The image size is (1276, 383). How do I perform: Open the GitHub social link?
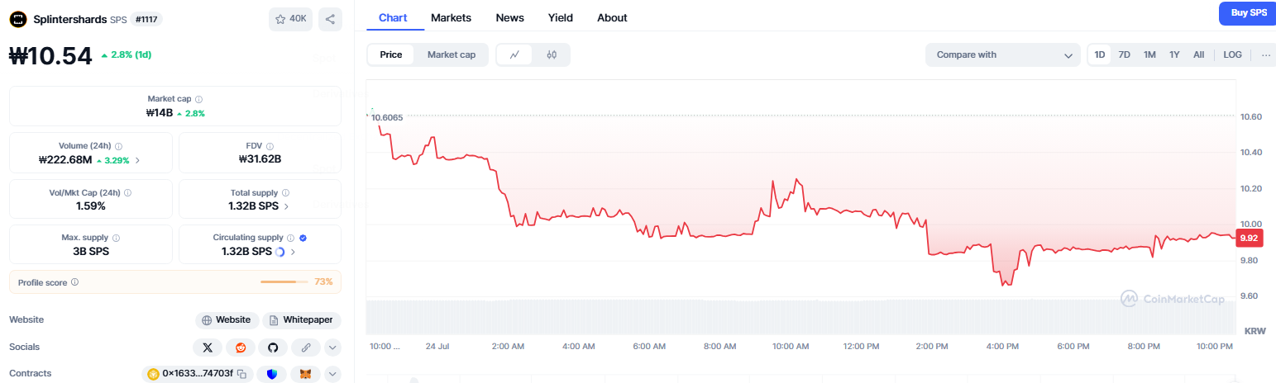tap(273, 348)
